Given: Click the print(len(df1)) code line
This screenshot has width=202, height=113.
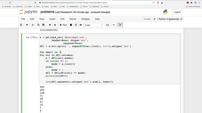Looking at the screenshot, I should (x=56, y=76).
